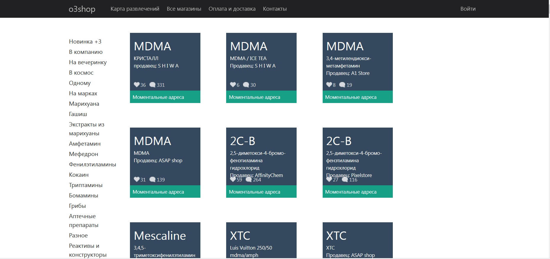Click the heart icon on ASAP shop MDMA card
550x259 pixels.
click(136, 179)
